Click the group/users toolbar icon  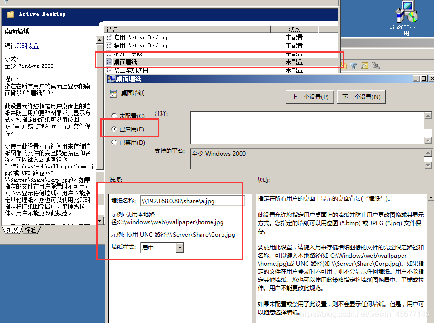pyautogui.click(x=375, y=65)
